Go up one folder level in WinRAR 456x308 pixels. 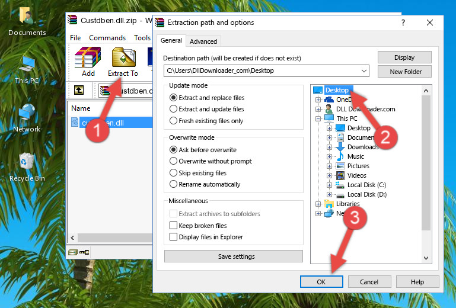[79, 91]
